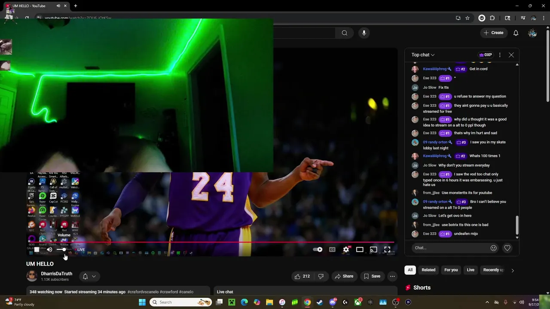Viewport: 550px width, 309px height.
Task: Open the Windows Start menu
Action: coord(142,302)
